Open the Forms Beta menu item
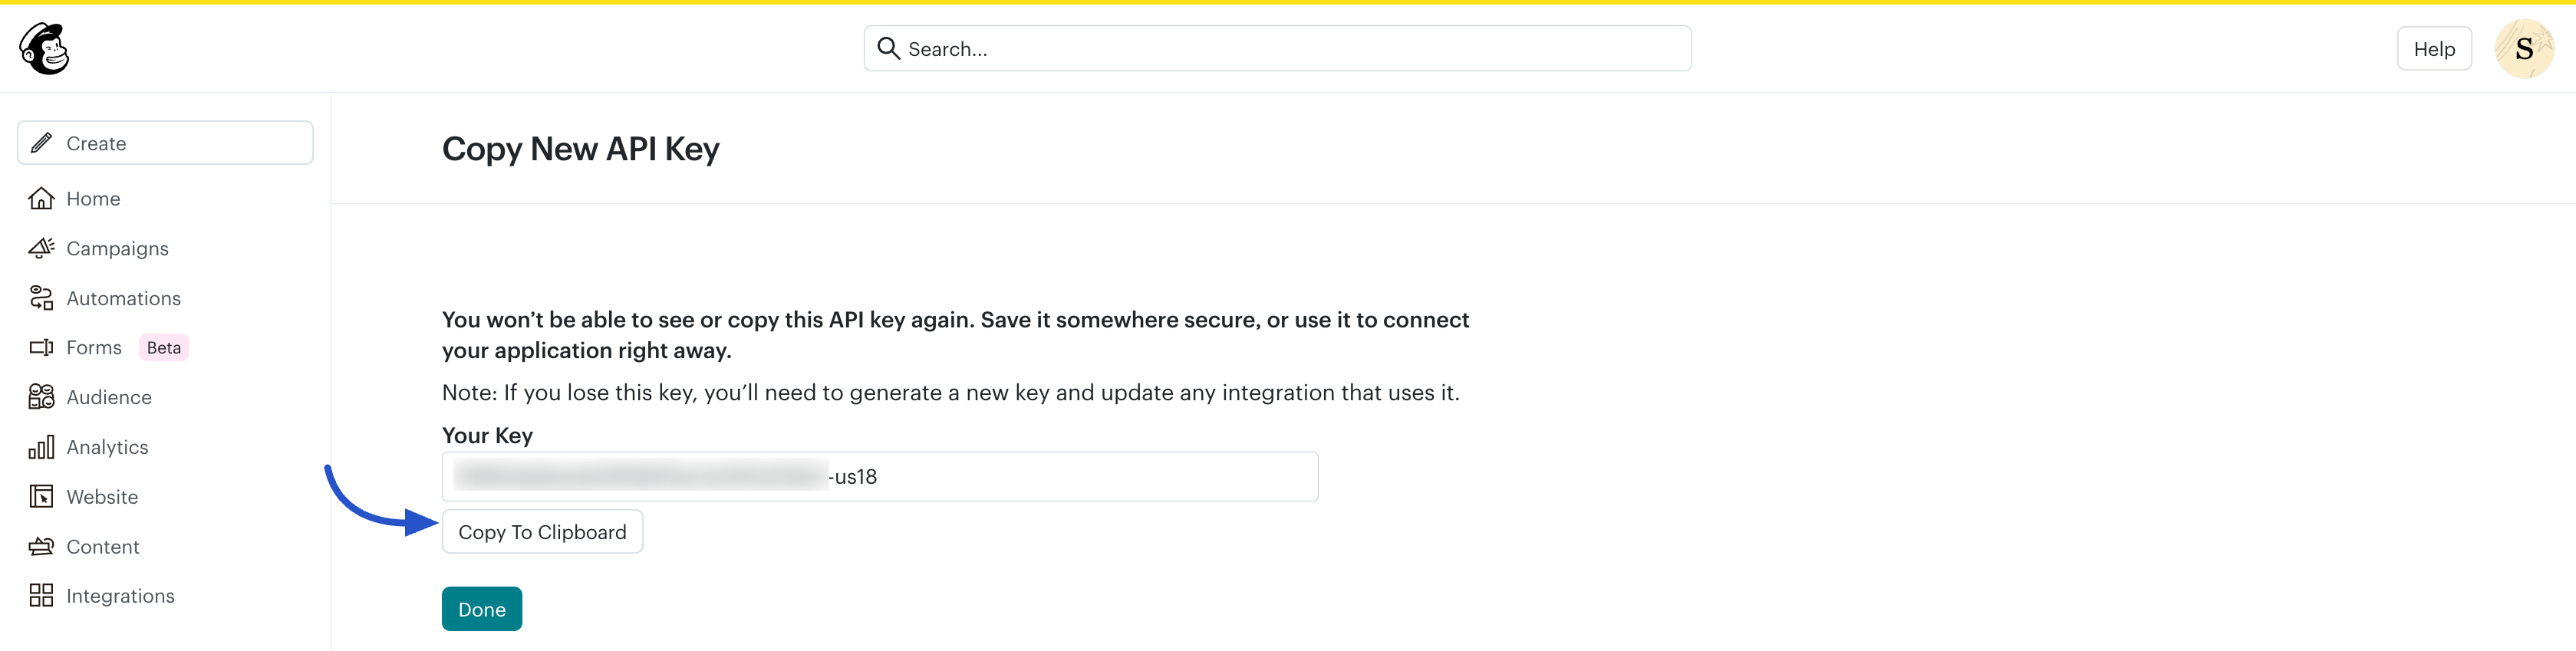 pyautogui.click(x=95, y=347)
